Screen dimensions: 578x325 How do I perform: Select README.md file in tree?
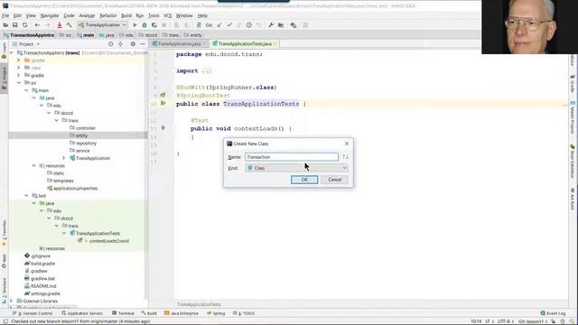[x=43, y=286]
